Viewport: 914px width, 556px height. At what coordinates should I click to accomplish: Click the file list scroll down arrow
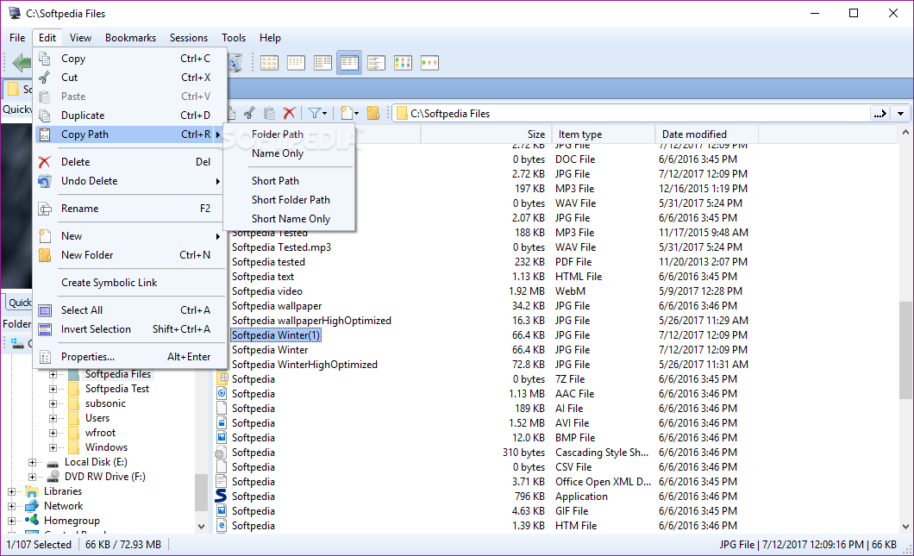pos(905,527)
